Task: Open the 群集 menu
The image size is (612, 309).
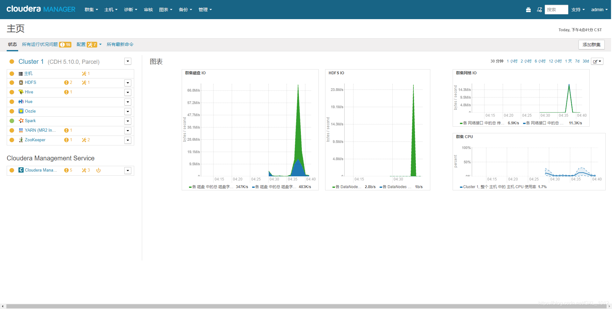Action: tap(91, 10)
